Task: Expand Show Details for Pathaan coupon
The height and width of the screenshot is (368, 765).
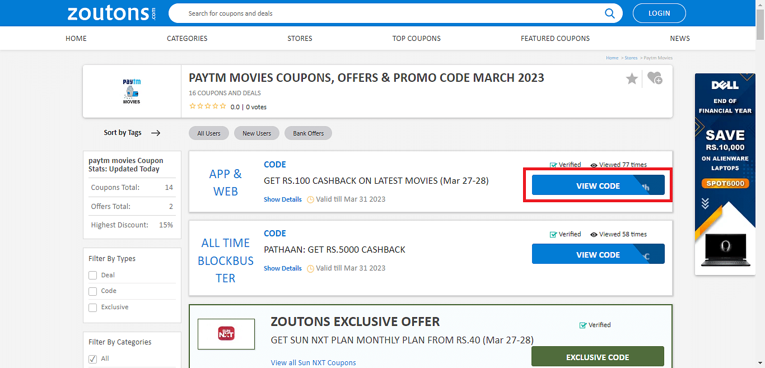Action: 283,268
